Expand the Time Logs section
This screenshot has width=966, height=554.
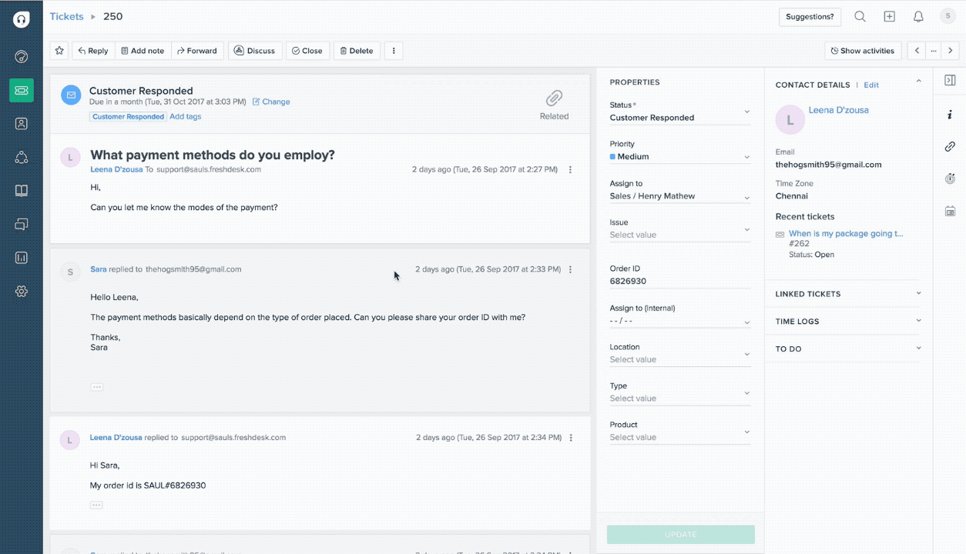pos(847,322)
